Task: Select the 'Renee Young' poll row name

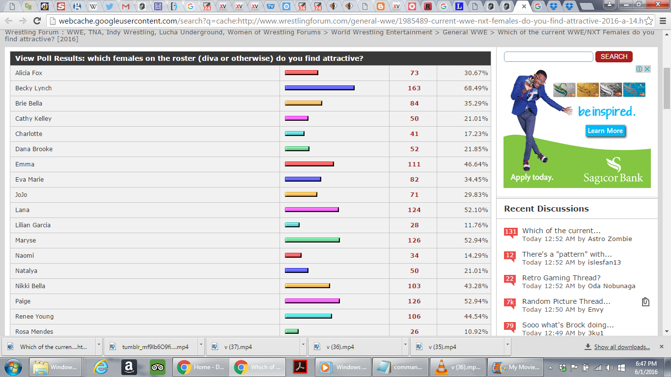Action: (34, 316)
